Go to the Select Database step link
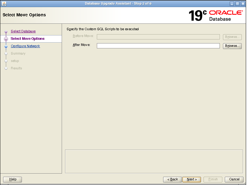247x185 pixels. click(x=23, y=31)
